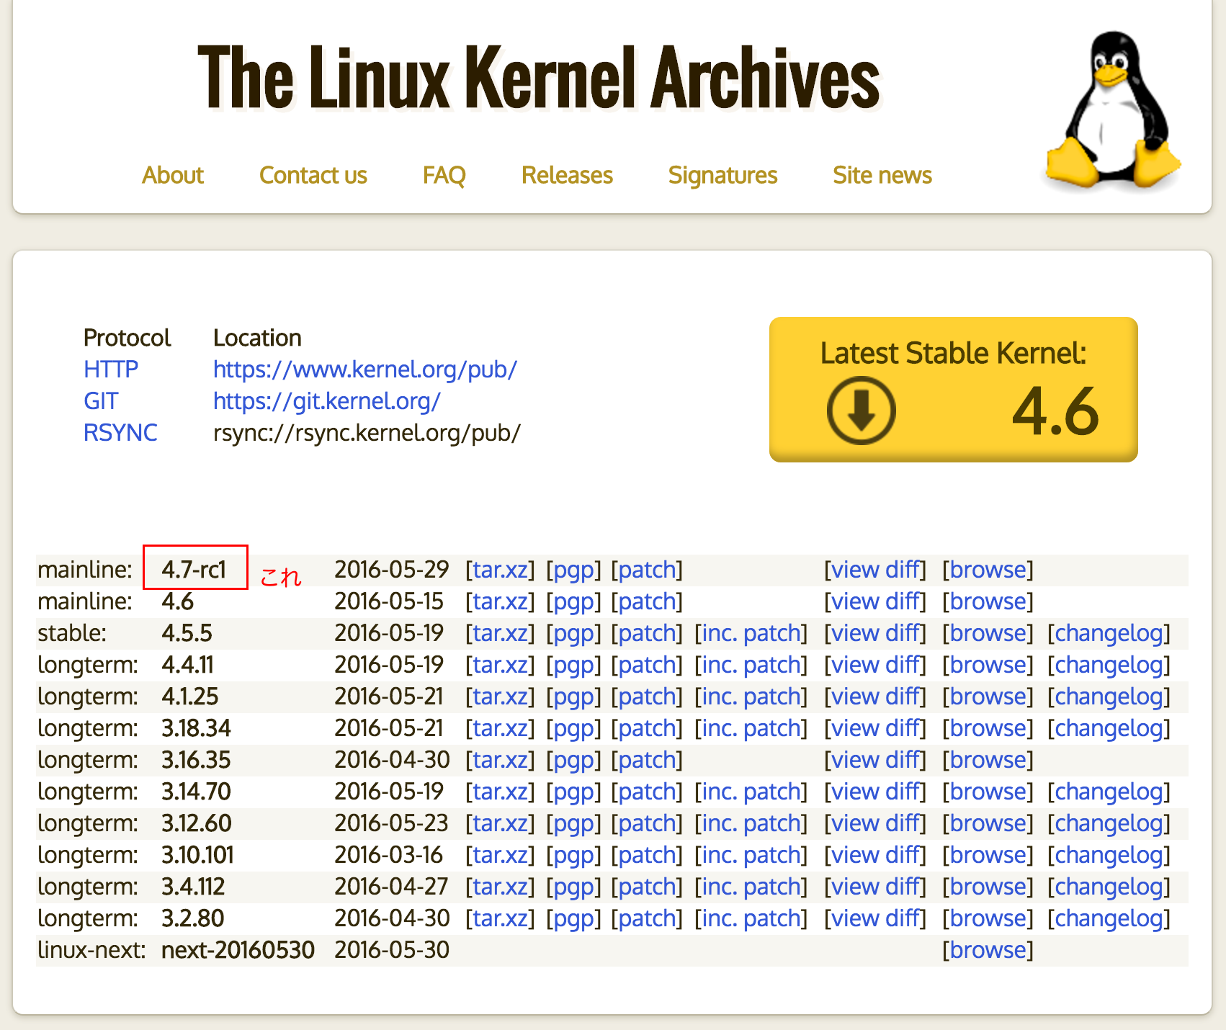
Task: Download tar.xz for mainline 4.7-rc1
Action: click(500, 570)
